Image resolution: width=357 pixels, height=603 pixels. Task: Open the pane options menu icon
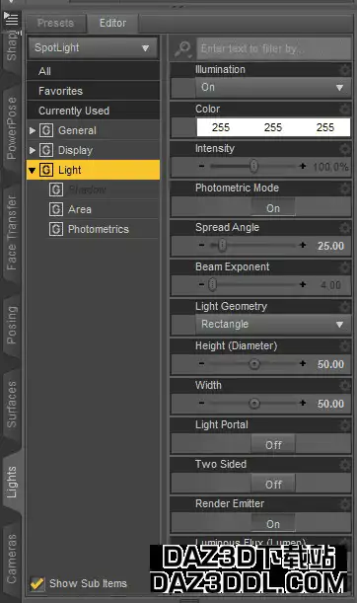(11, 18)
